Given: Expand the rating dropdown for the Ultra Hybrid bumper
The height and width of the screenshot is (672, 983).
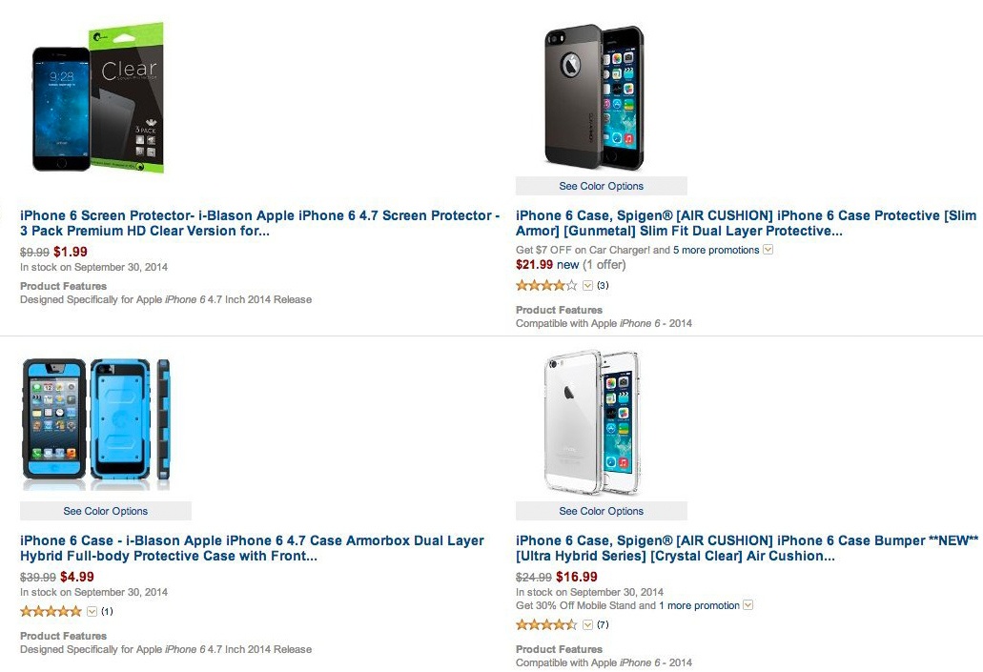Looking at the screenshot, I should pos(587,624).
